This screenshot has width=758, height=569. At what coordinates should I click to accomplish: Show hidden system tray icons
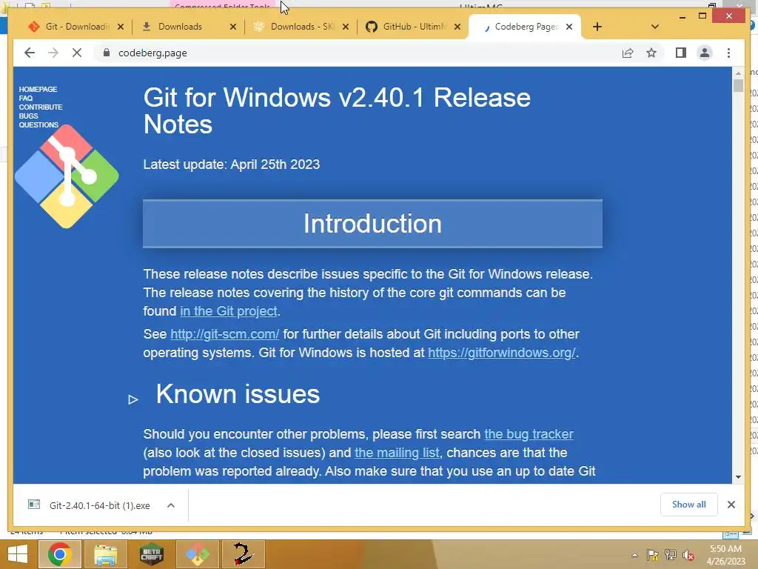[634, 556]
